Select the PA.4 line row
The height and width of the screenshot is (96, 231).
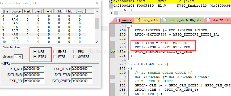pyautogui.click(x=43, y=20)
